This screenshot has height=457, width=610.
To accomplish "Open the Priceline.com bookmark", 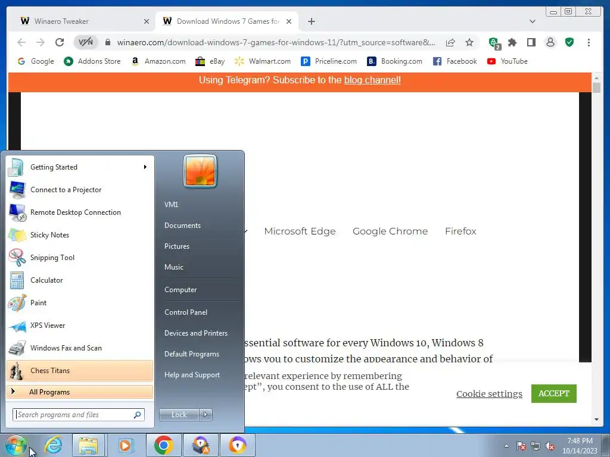I will [329, 61].
